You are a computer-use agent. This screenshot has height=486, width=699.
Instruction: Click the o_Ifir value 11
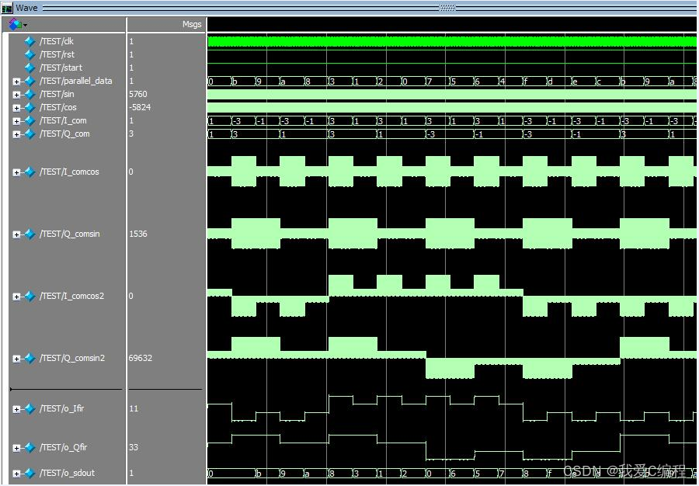point(134,408)
